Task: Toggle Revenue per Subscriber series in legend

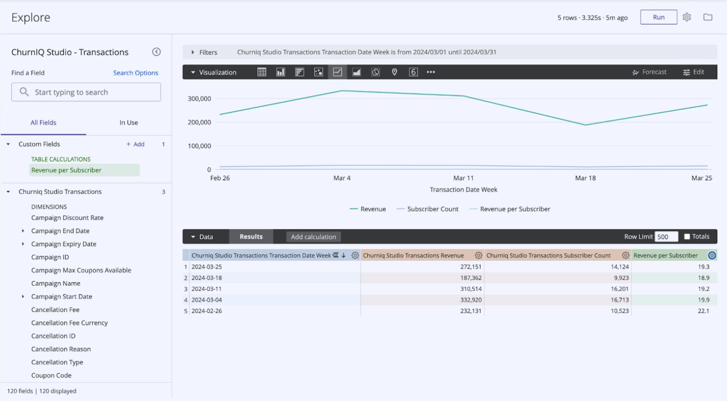Action: 510,209
